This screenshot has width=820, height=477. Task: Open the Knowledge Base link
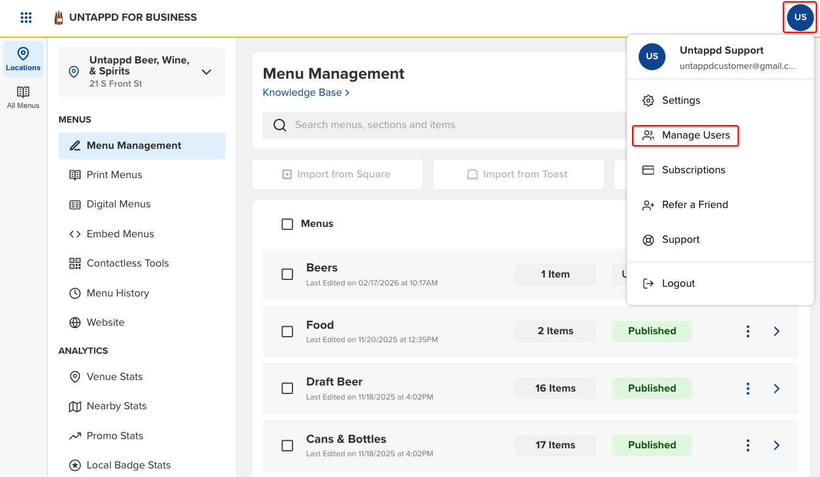click(306, 93)
